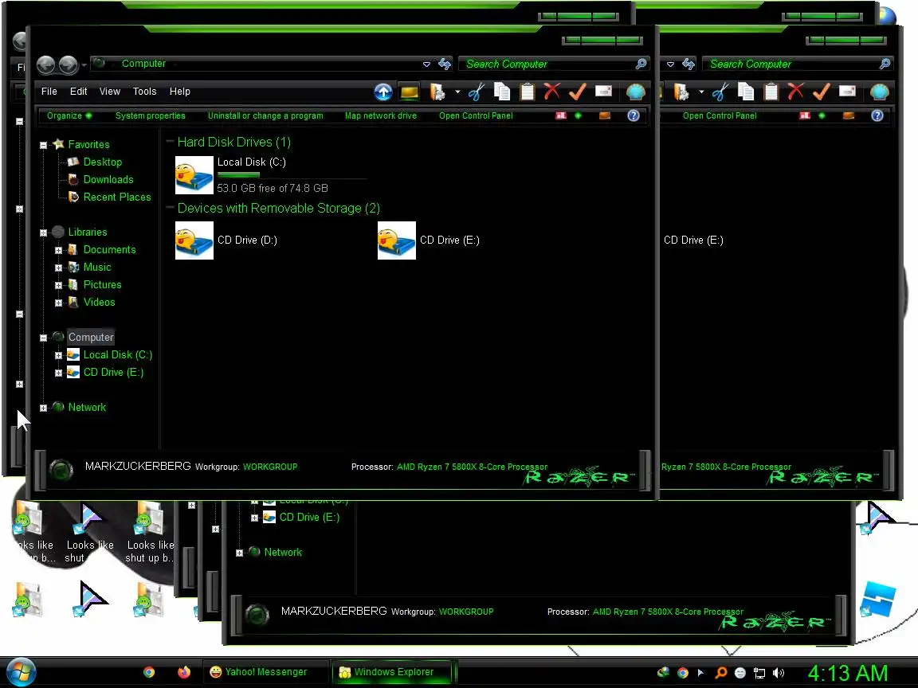Go forward with the Forward arrow
The image size is (918, 688).
(68, 64)
